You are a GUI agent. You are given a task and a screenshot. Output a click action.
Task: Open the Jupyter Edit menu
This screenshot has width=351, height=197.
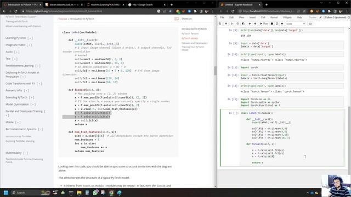click(x=231, y=18)
